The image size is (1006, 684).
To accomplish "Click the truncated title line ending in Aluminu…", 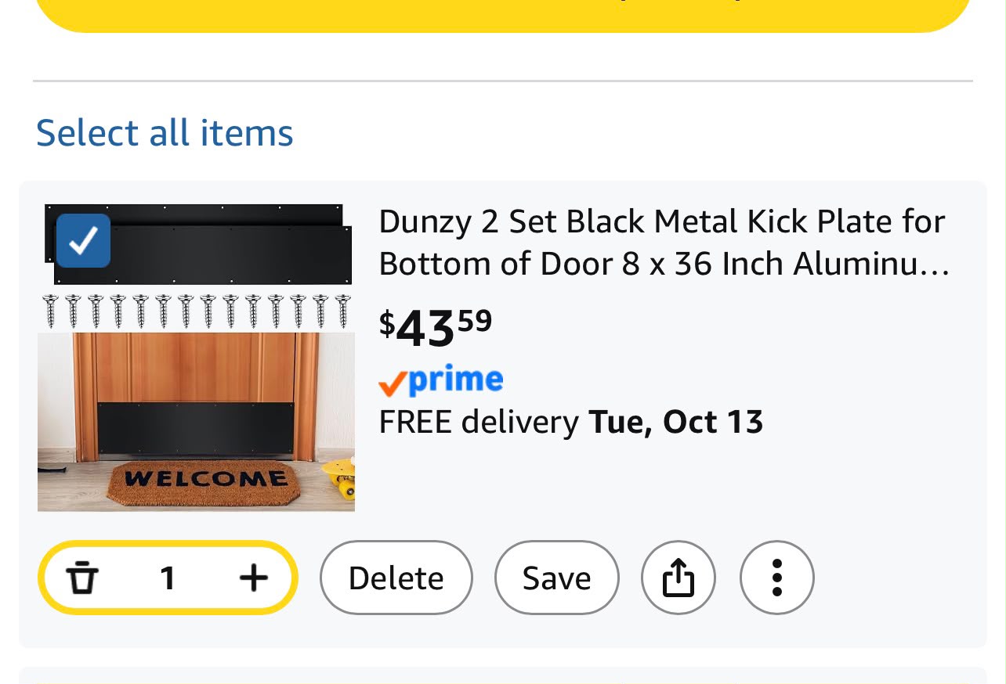I will (x=664, y=264).
